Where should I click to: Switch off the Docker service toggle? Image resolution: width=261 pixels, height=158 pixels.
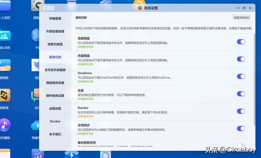click(x=241, y=111)
